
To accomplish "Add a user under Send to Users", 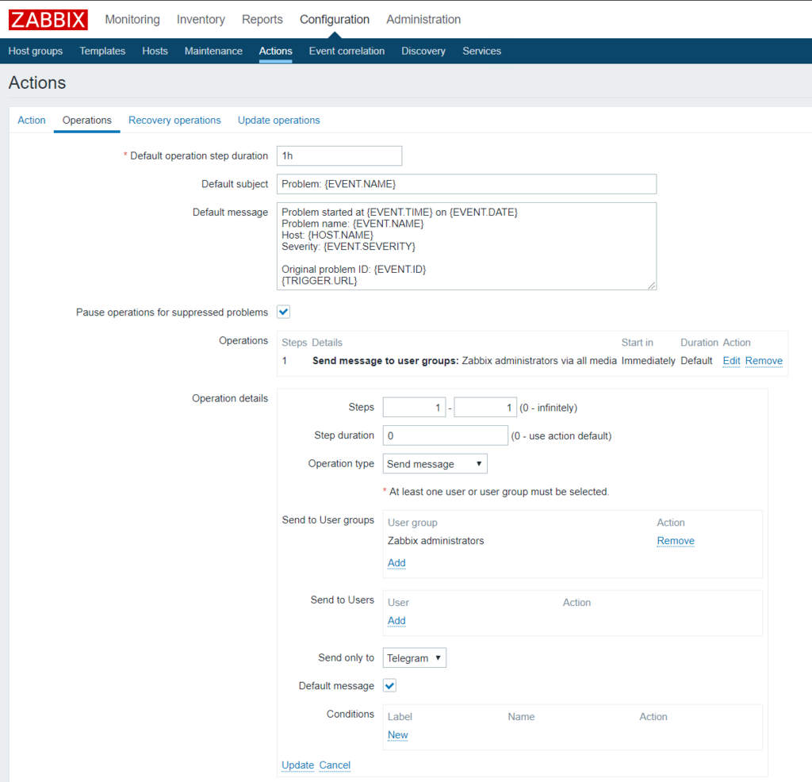I will coord(396,621).
